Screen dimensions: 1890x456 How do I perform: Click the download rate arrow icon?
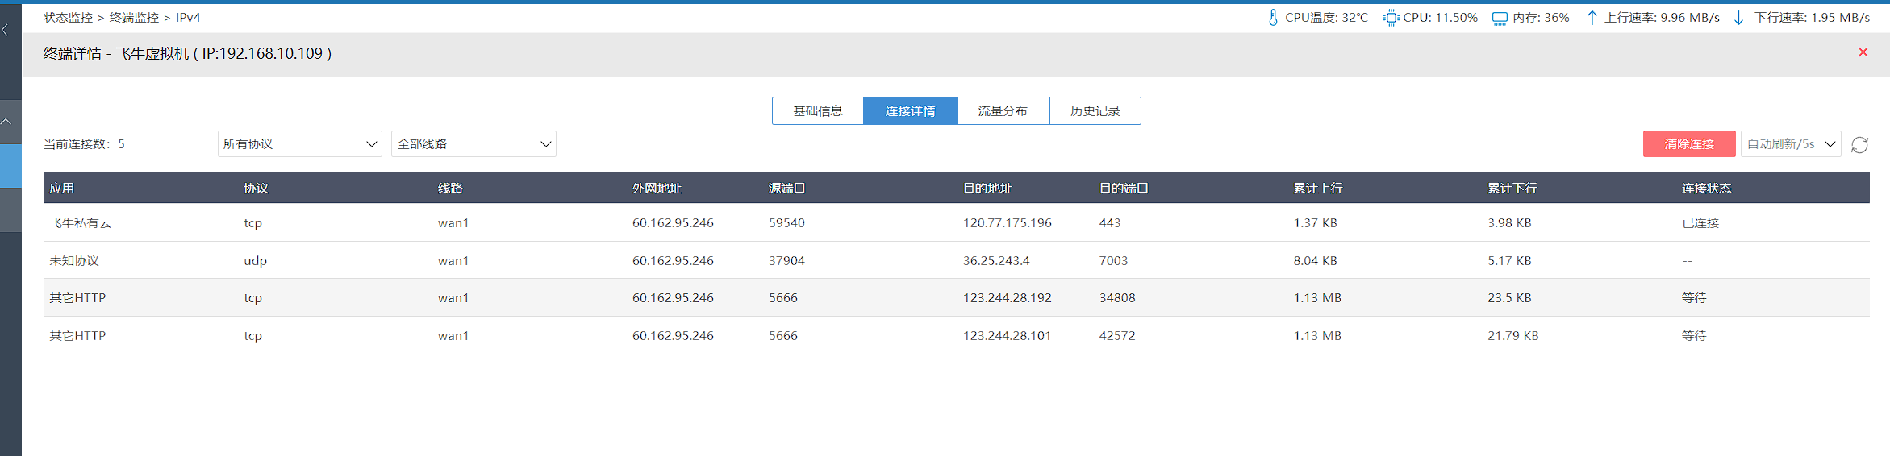pyautogui.click(x=1738, y=18)
